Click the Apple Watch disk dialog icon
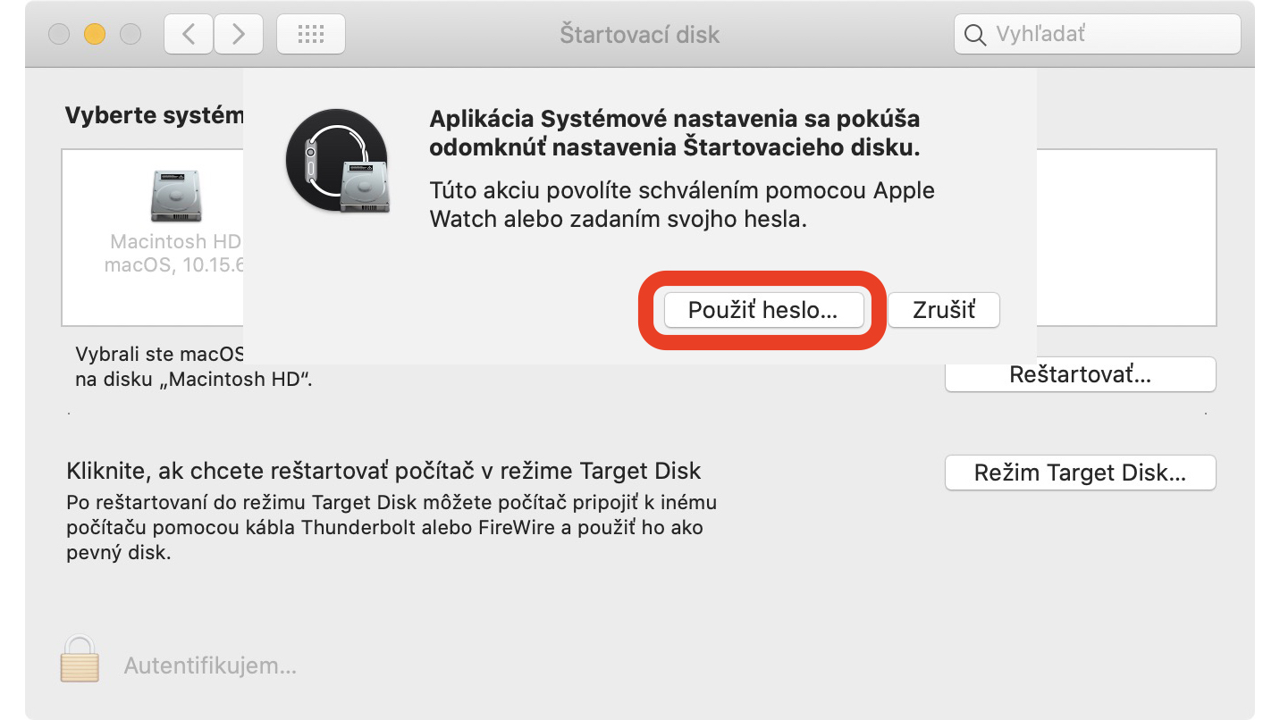The width and height of the screenshot is (1280, 720). [x=337, y=163]
